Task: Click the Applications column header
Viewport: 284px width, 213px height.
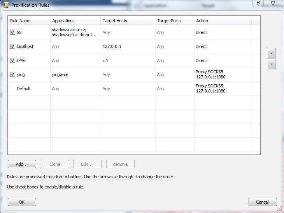Action: [75, 21]
